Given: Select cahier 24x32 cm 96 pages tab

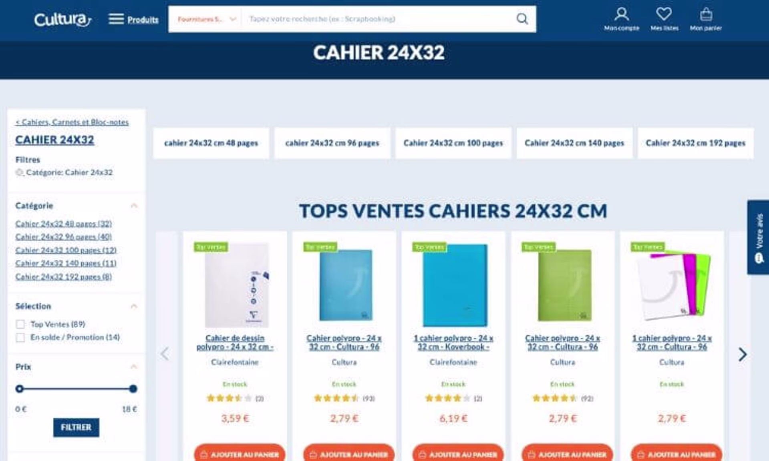Looking at the screenshot, I should click(x=332, y=143).
